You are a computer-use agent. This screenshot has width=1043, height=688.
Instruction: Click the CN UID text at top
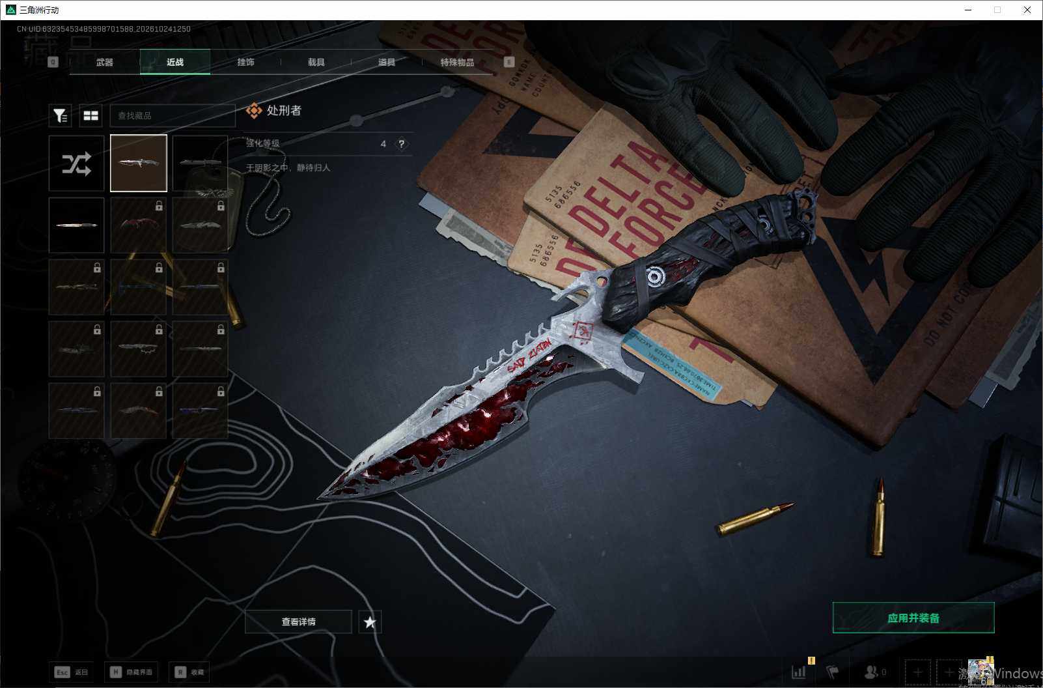coord(104,29)
